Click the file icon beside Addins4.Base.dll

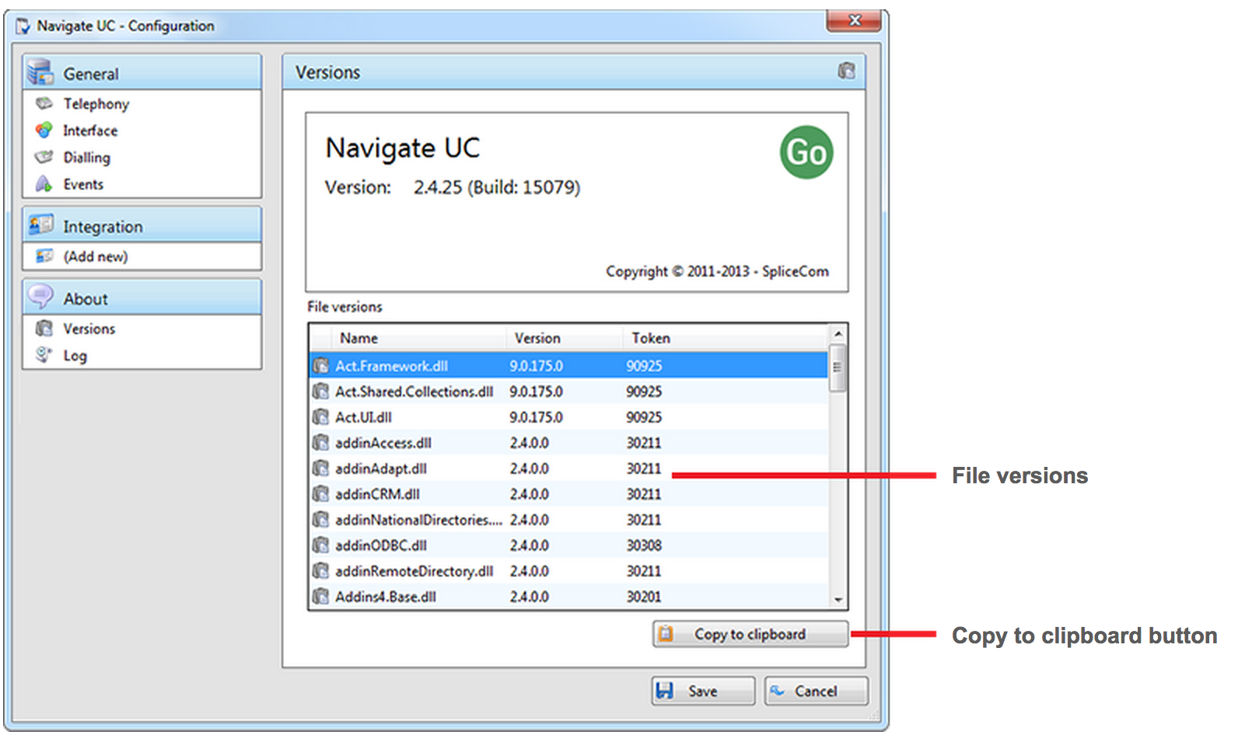click(320, 596)
